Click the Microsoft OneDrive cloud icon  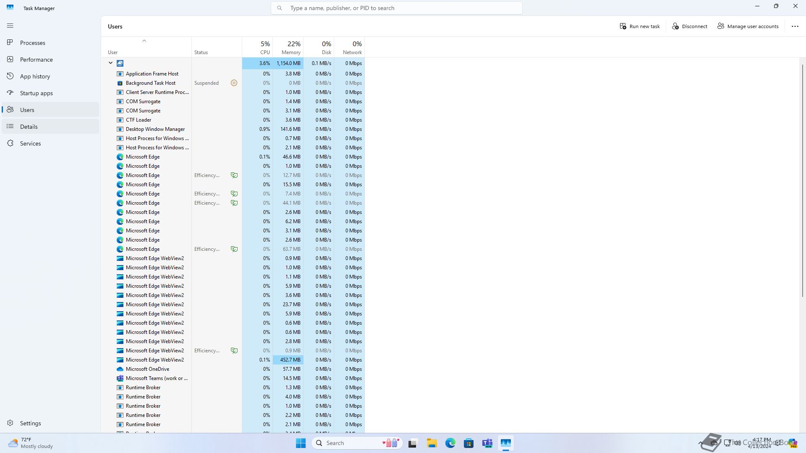[120, 369]
